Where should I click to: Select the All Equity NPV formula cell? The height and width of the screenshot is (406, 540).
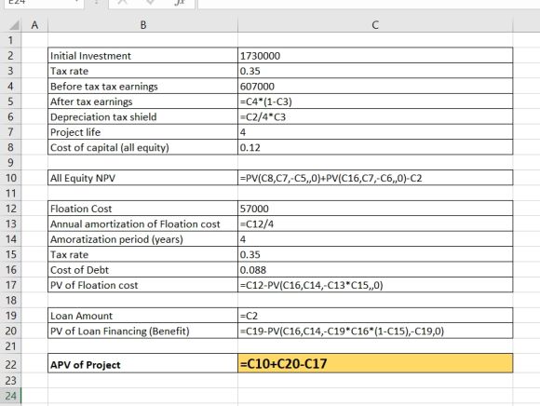pos(375,178)
